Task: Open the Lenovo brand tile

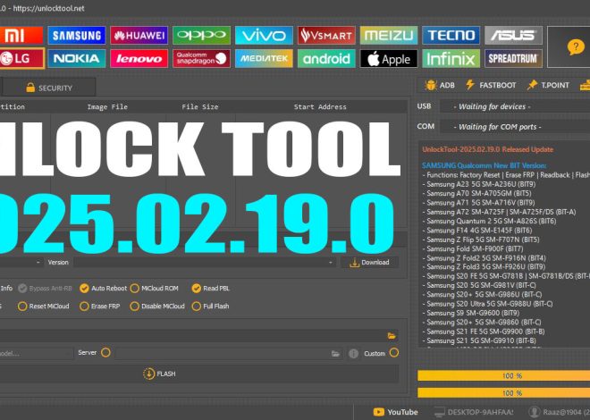Action: coord(139,58)
